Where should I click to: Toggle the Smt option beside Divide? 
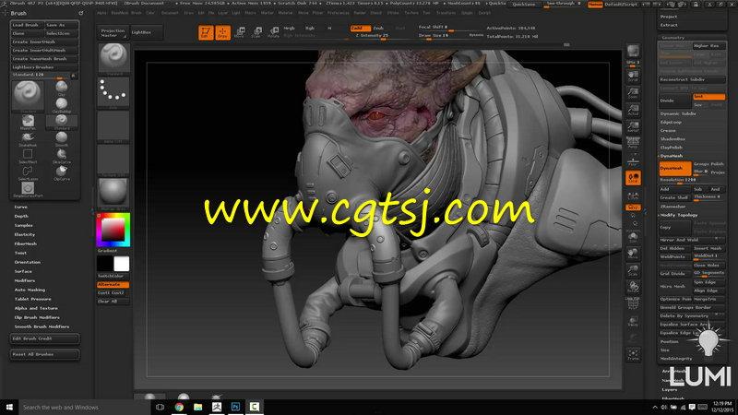(x=708, y=97)
